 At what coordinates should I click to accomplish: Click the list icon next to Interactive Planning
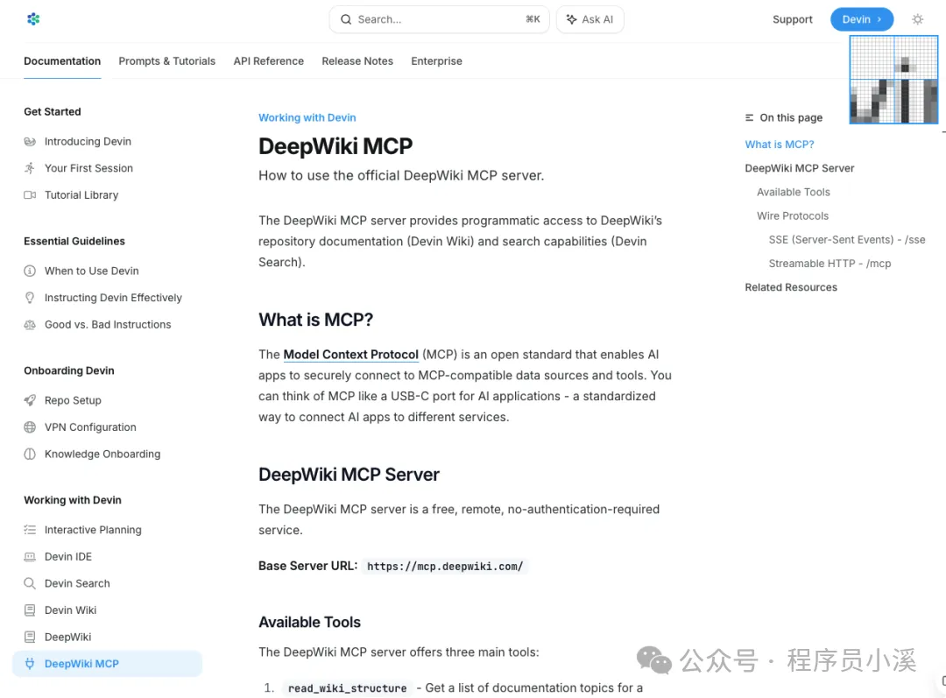pos(29,529)
